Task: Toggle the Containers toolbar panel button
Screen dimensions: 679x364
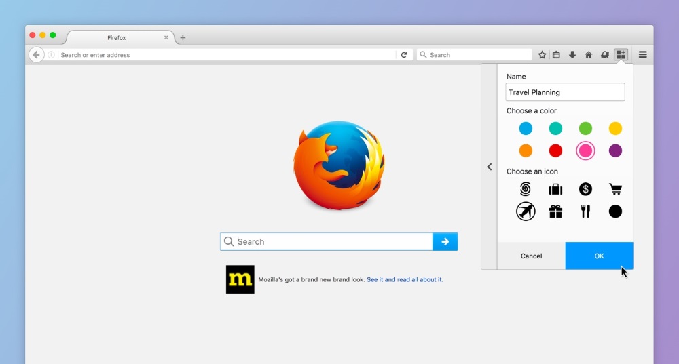Action: pyautogui.click(x=621, y=55)
